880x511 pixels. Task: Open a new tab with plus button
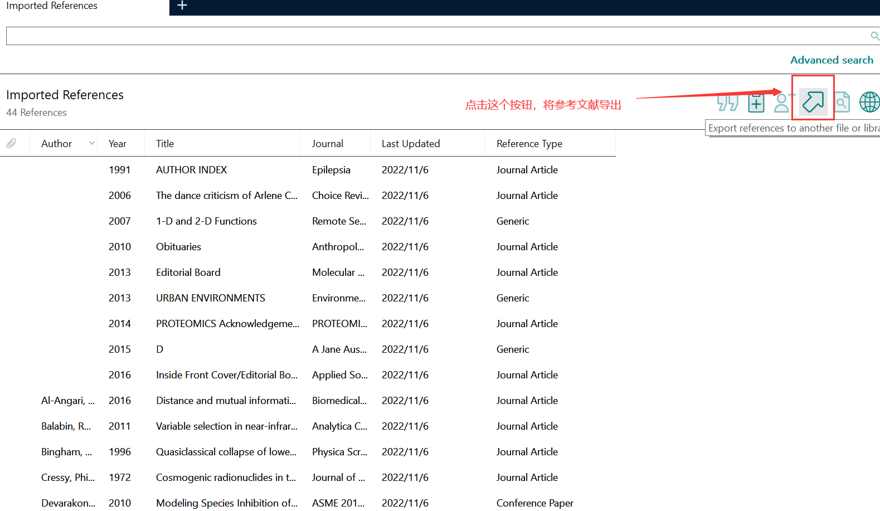click(x=182, y=6)
